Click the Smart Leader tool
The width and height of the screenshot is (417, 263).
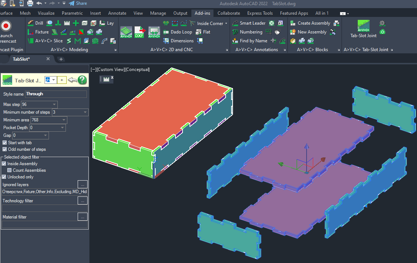click(249, 23)
